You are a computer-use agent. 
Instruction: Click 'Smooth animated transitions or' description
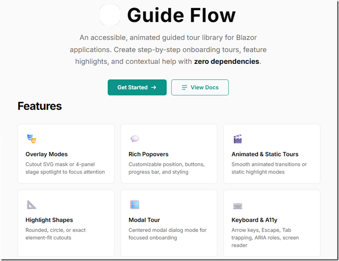pyautogui.click(x=269, y=164)
